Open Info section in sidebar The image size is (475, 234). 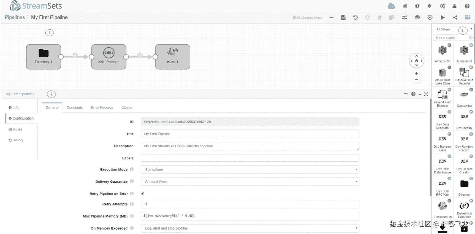(14, 108)
